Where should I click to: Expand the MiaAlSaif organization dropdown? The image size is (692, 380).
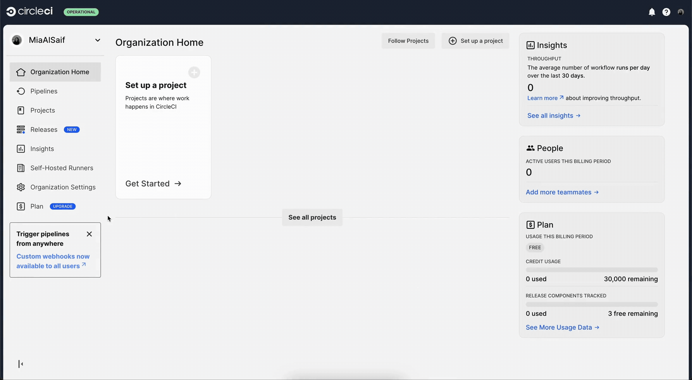(x=98, y=40)
